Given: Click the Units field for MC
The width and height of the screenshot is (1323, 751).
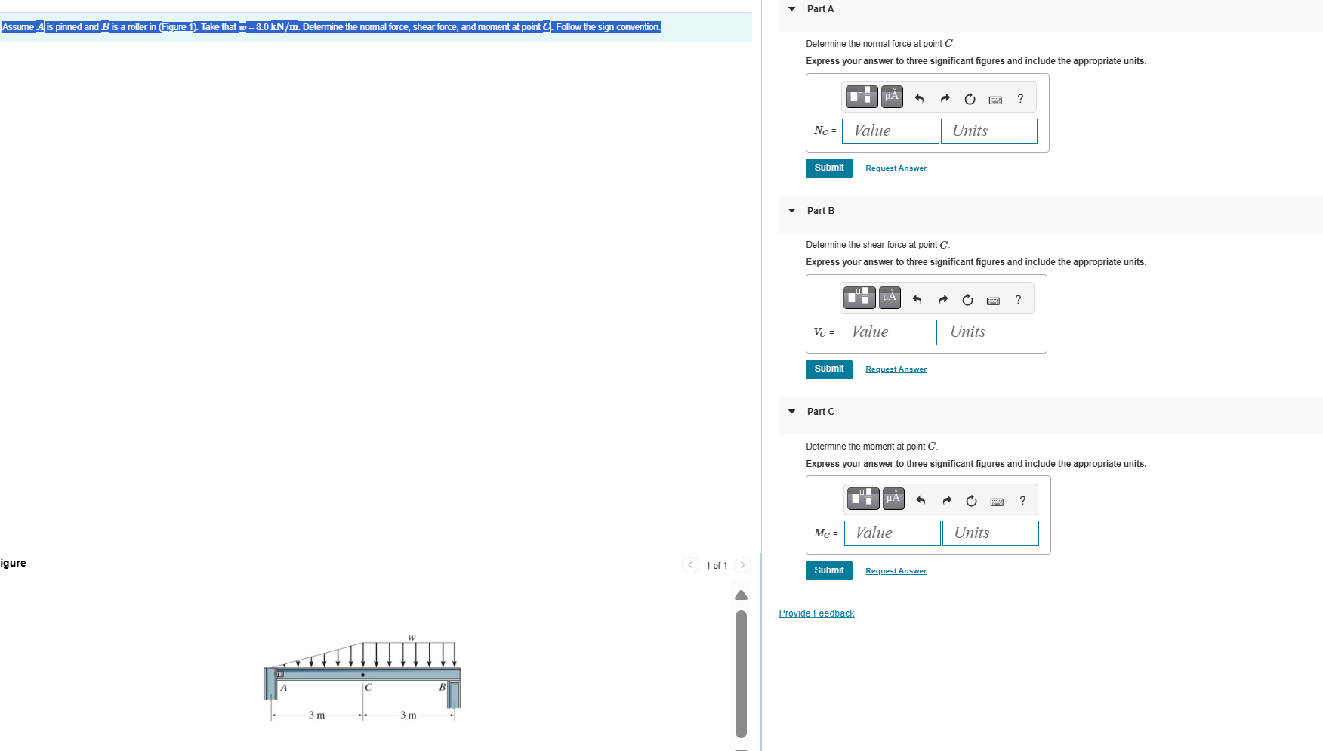Looking at the screenshot, I should tap(990, 533).
